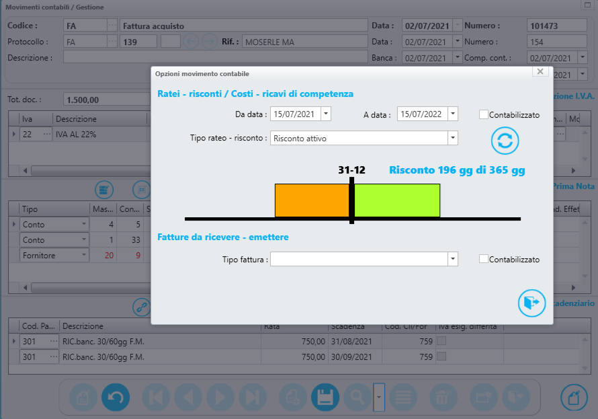Image resolution: width=598 pixels, height=419 pixels.
Task: Click the circular recalculate arrows icon in the dialog
Action: pyautogui.click(x=505, y=141)
